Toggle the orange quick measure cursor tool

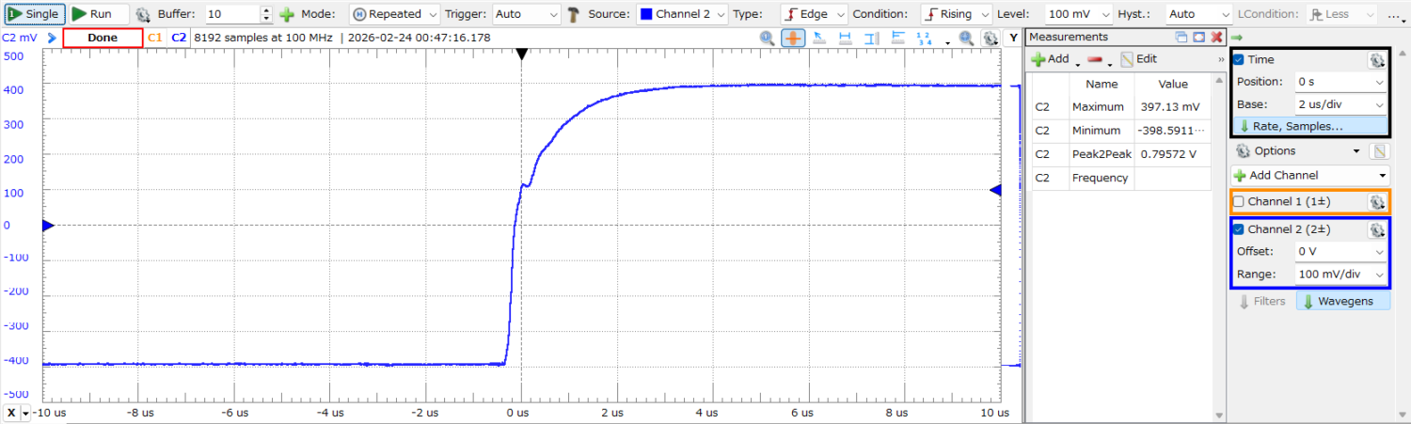793,39
